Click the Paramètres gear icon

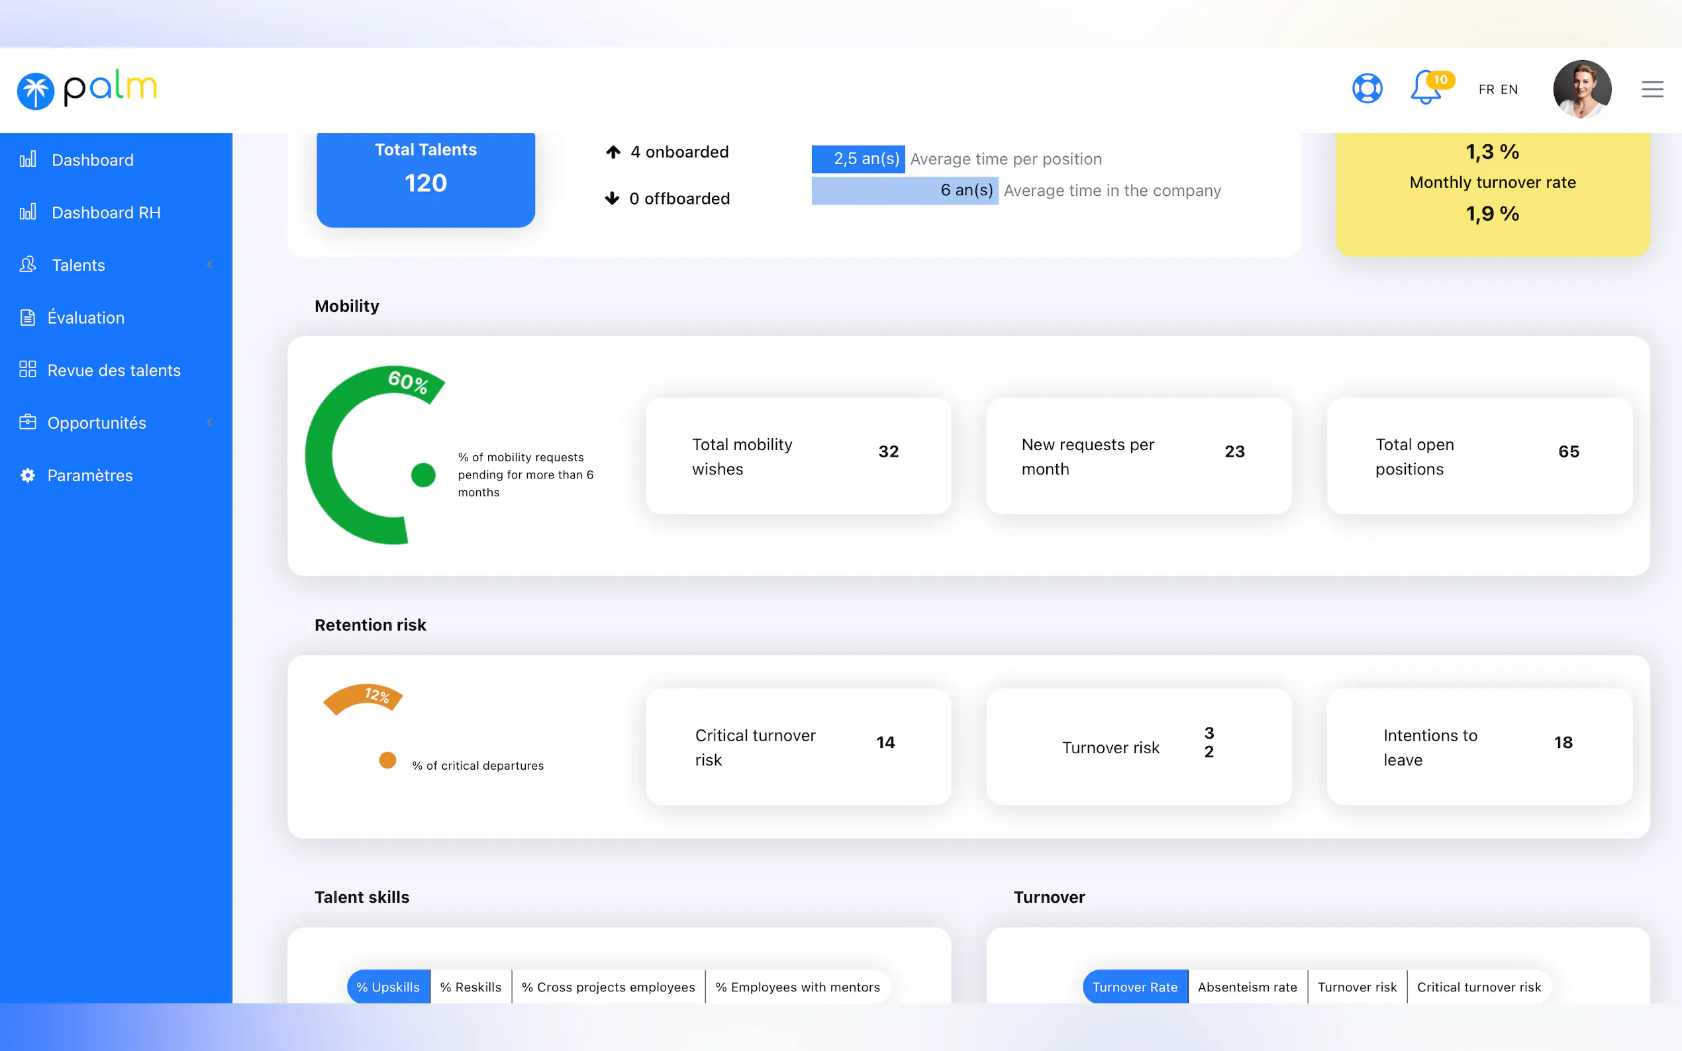coord(28,475)
